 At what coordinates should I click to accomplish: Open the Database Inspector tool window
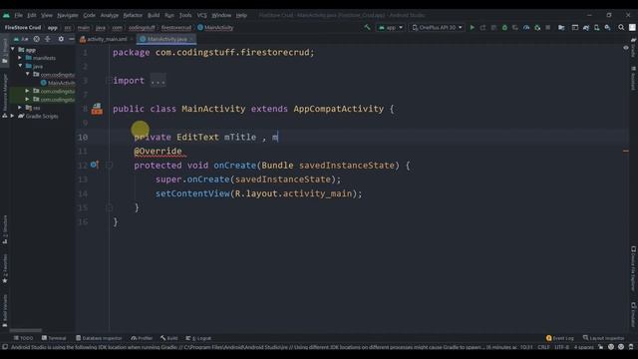click(x=99, y=338)
